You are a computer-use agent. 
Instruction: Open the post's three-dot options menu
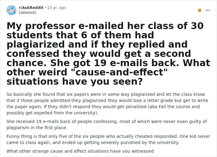pyautogui.click(x=208, y=10)
